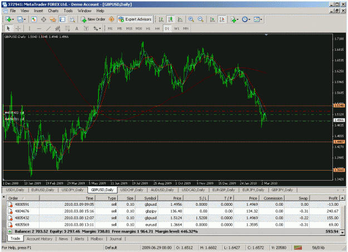348x252 pixels.
Task: Open the Strategy Tester icon
Action: (x=72, y=20)
